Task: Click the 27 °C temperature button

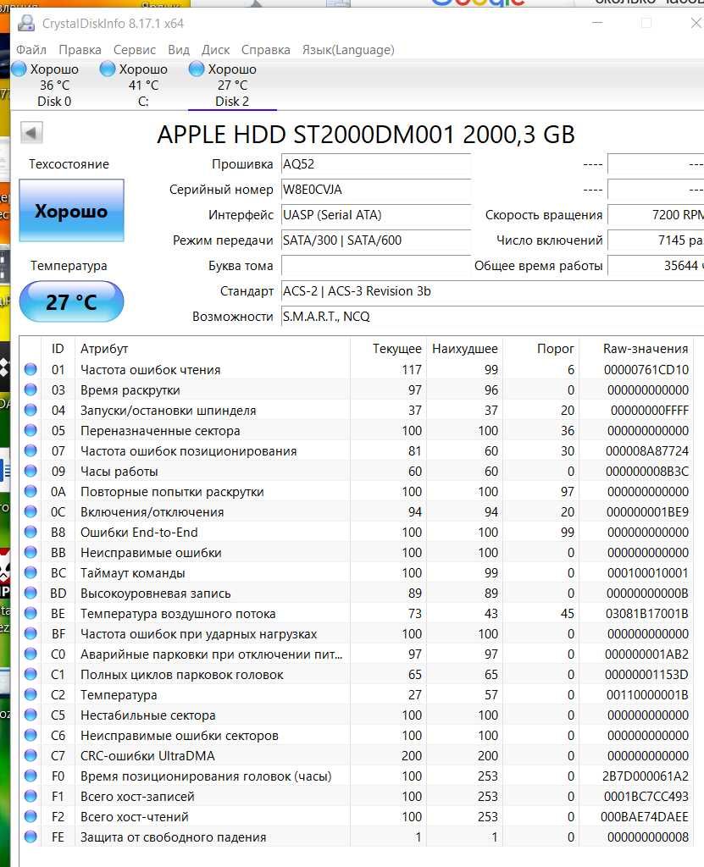Action: tap(71, 302)
